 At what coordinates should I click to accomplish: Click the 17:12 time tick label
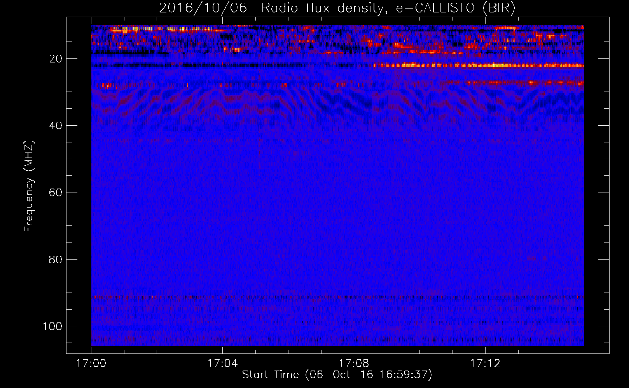485,364
